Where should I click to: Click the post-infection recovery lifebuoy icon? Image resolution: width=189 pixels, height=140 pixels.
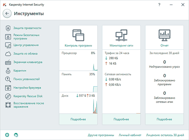pos(8,105)
